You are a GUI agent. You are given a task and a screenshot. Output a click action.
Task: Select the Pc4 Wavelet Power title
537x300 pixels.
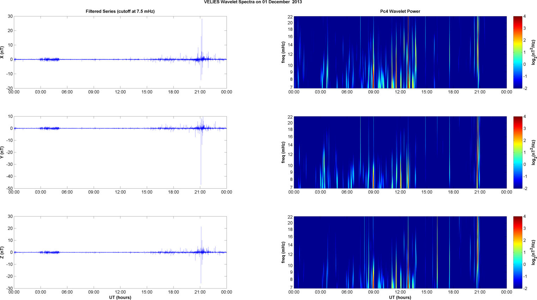400,11
